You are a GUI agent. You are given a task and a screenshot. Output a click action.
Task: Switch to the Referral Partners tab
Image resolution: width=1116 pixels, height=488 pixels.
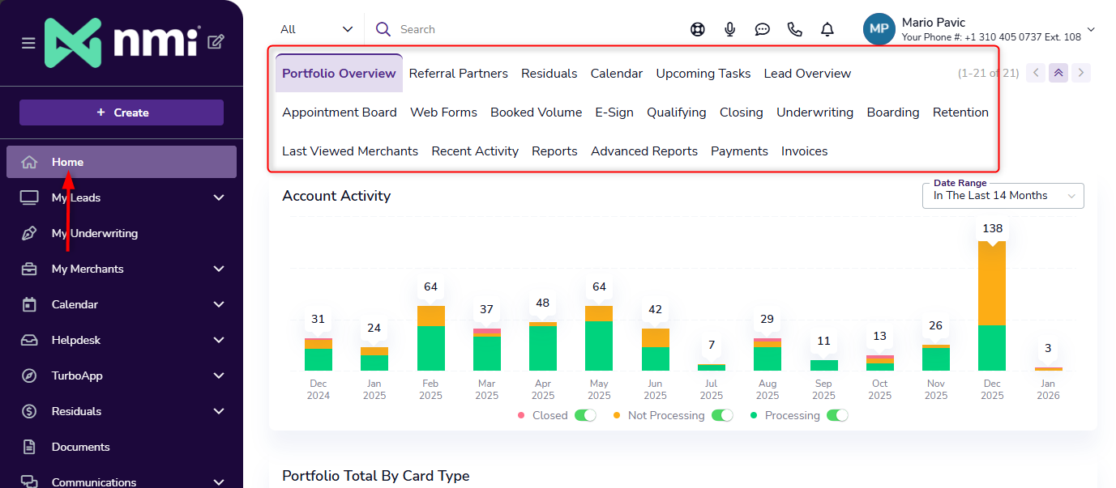(x=458, y=74)
